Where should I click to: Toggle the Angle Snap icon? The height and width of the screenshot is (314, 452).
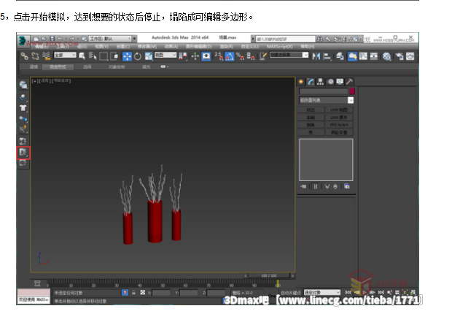click(x=230, y=55)
